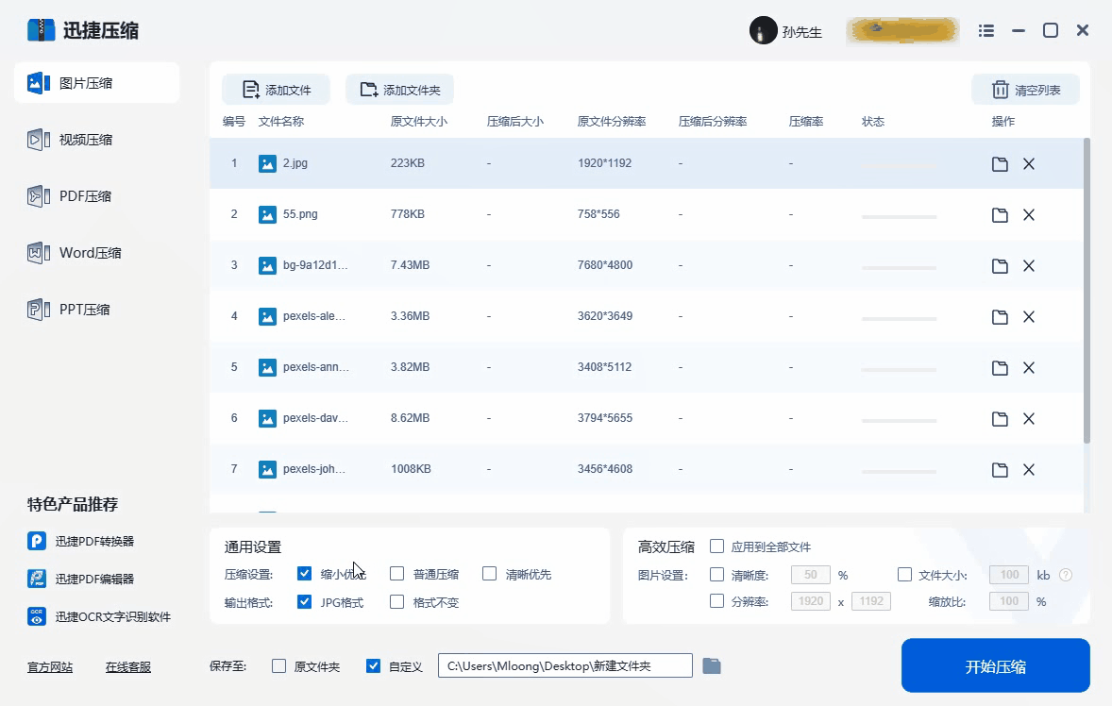1112x706 pixels.
Task: Open folder icon for bg-9a12d1 row
Action: pyautogui.click(x=1000, y=266)
